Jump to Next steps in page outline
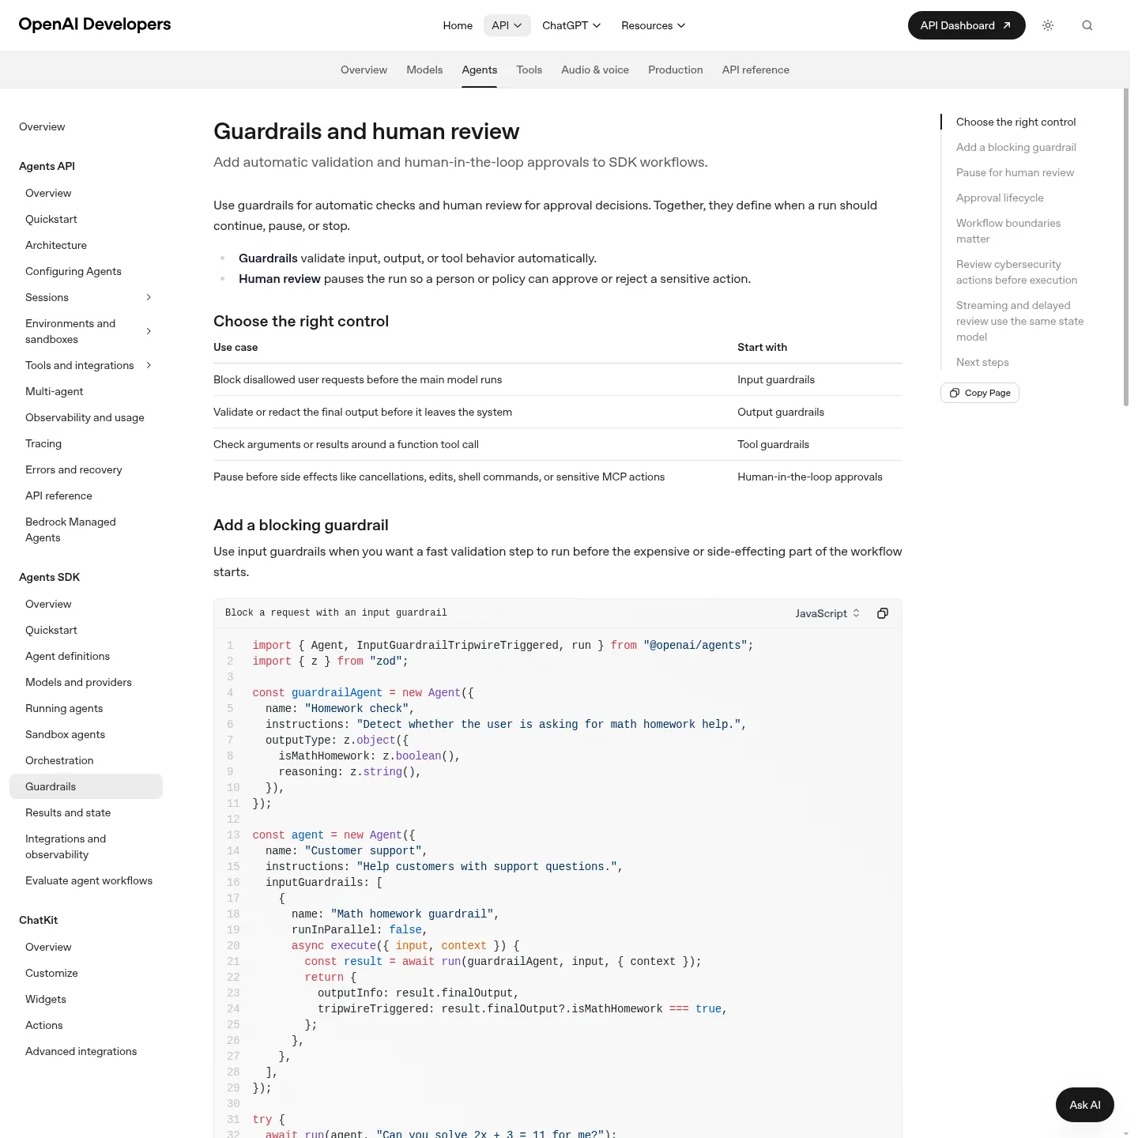Viewport: 1138px width, 1138px height. tap(982, 362)
